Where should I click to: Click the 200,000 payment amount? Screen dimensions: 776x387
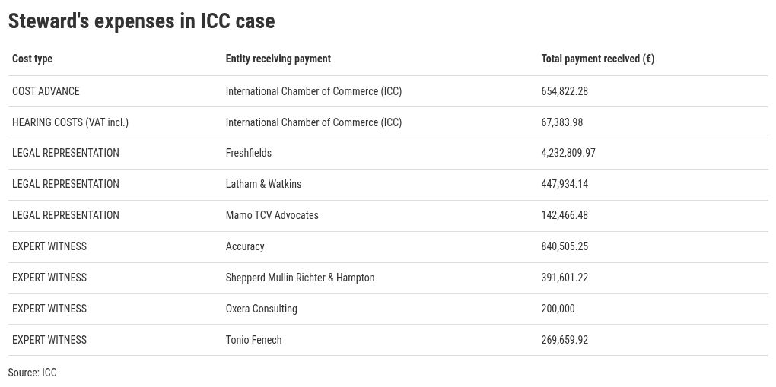pyautogui.click(x=558, y=309)
